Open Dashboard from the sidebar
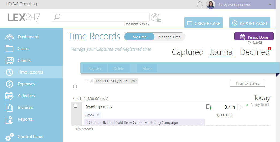 (x=31, y=37)
